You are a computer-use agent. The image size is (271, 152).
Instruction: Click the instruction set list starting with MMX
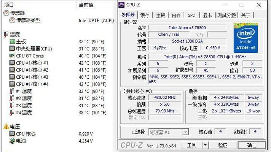coord(205,79)
